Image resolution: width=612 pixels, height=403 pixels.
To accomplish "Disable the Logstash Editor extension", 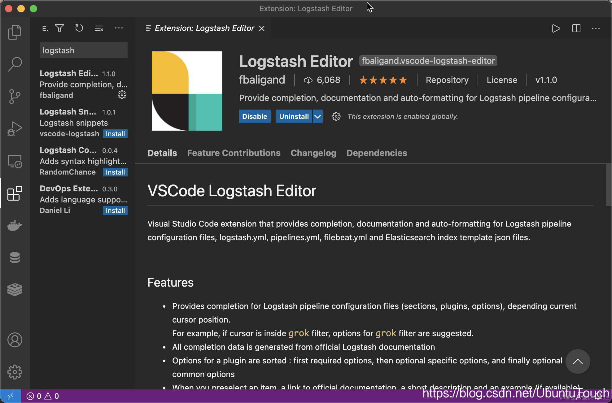I will 254,116.
